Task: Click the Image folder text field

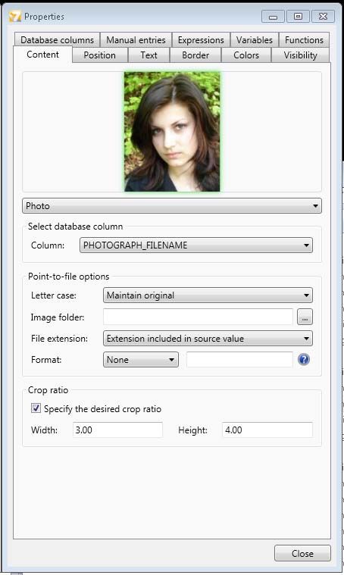Action: pyautogui.click(x=198, y=317)
